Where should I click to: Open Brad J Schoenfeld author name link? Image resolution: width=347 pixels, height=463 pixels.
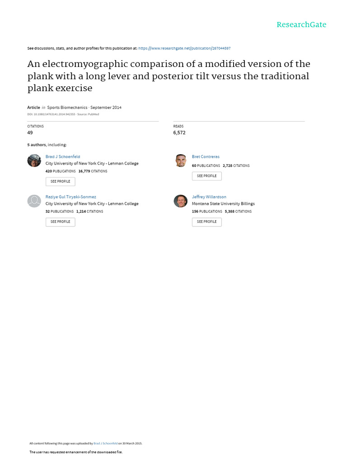click(x=63, y=156)
